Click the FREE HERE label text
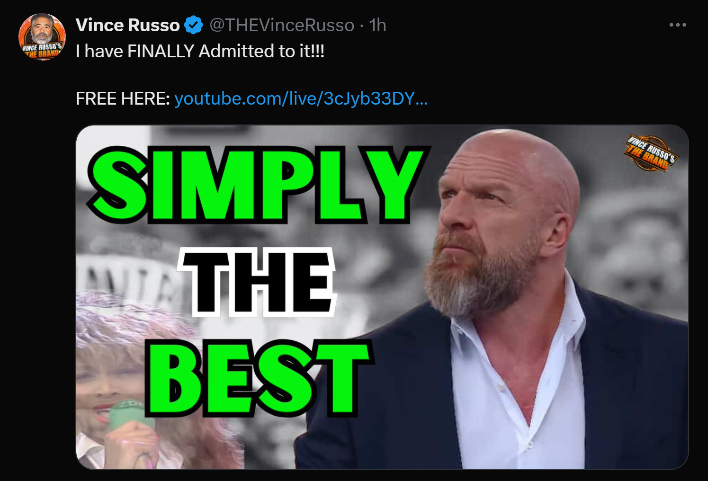Viewport: 708px width, 481px height. click(x=123, y=98)
